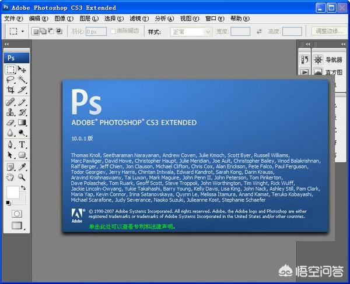Open the tool preset picker arrow
This screenshot has height=284, width=350.
(23, 31)
